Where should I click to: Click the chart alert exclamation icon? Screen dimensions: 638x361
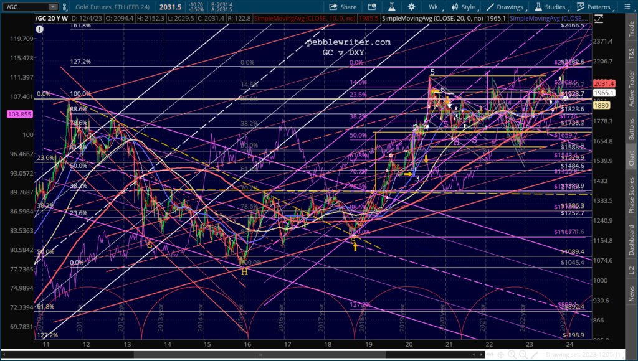pos(39,29)
